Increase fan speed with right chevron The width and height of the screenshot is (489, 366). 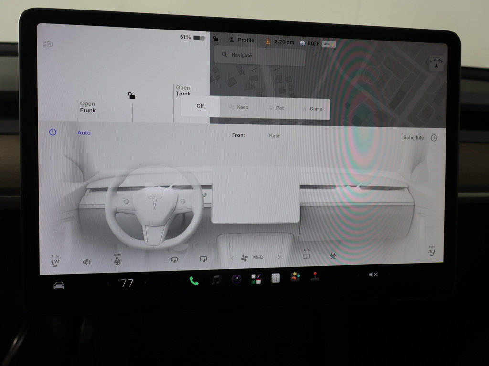(279, 257)
